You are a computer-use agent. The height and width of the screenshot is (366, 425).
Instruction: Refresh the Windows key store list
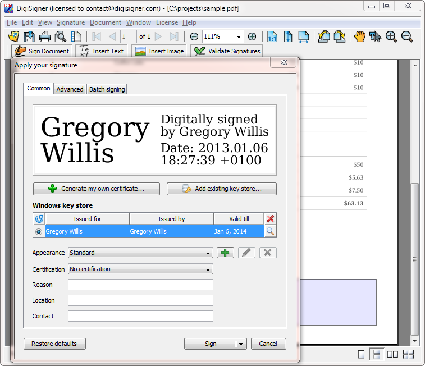pyautogui.click(x=39, y=218)
